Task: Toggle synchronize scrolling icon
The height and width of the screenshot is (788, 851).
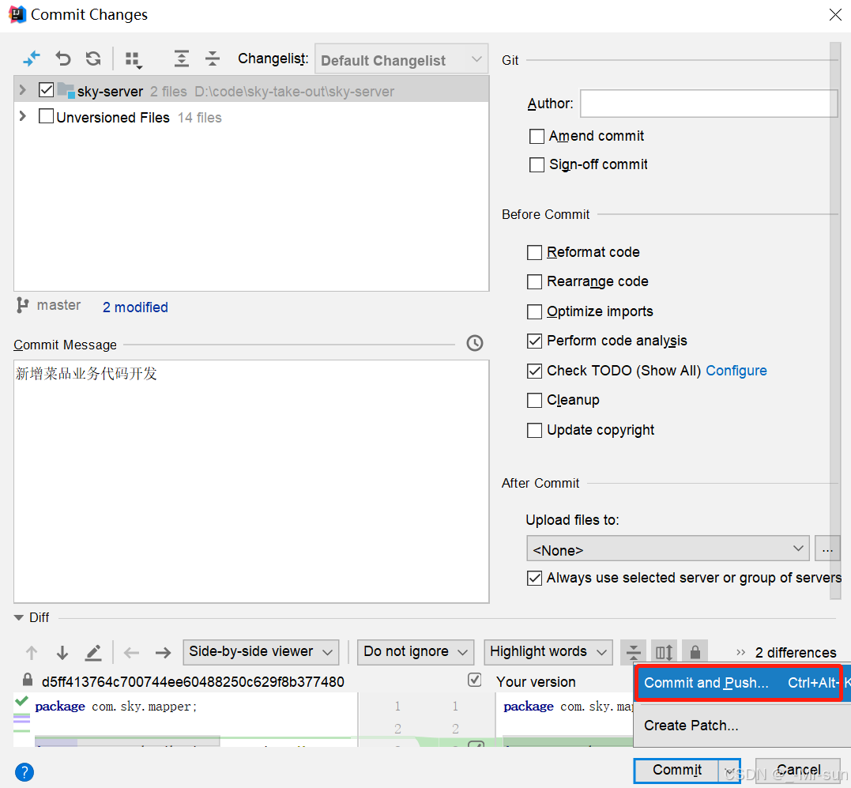Action: tap(665, 652)
